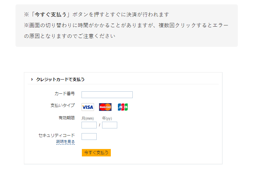Collapse the クレジットカードで支払う chevron arrow
Screen dimensions: 253x179
[32, 80]
